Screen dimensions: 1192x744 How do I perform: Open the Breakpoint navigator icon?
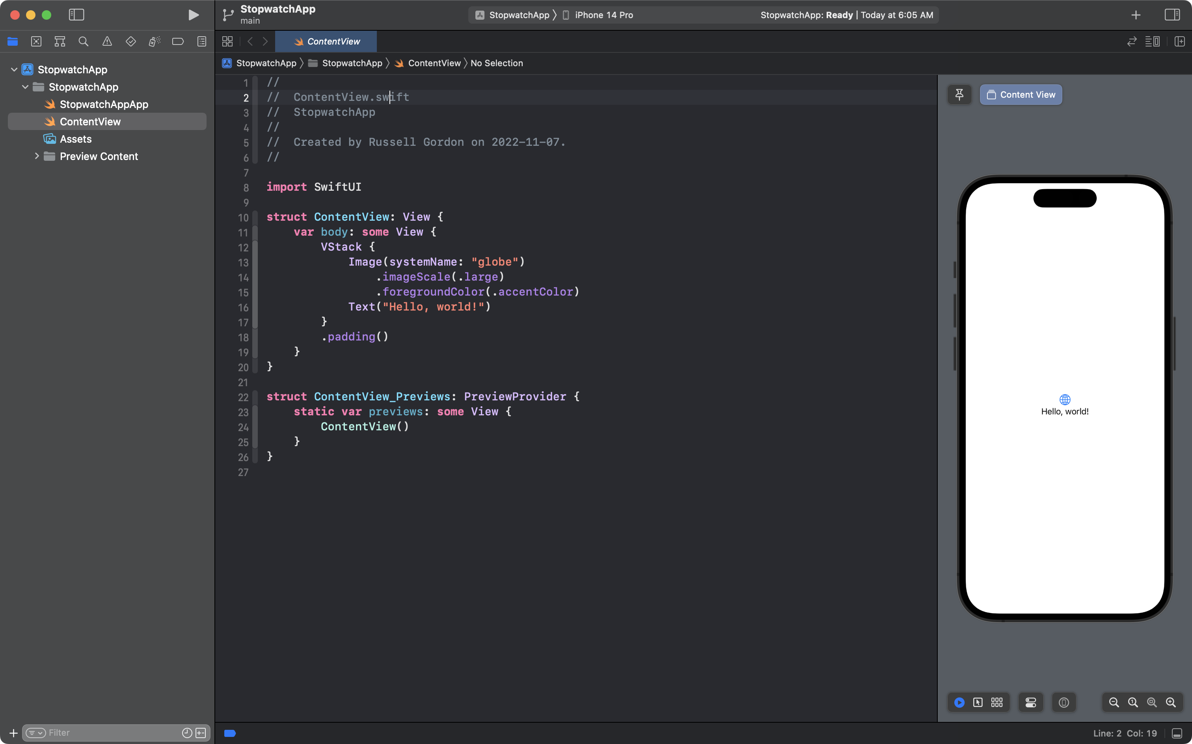tap(178, 41)
